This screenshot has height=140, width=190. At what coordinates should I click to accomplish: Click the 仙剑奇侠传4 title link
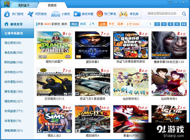tap(169, 99)
